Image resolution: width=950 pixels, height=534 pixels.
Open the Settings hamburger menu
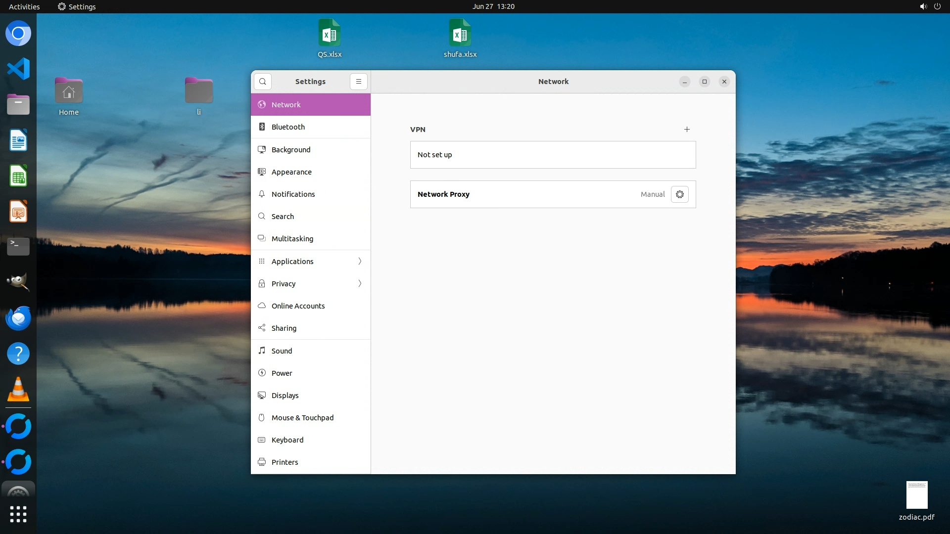tap(359, 82)
